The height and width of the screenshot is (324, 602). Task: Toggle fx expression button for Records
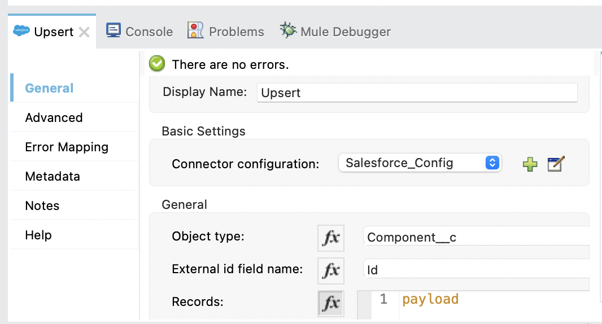[x=330, y=303]
